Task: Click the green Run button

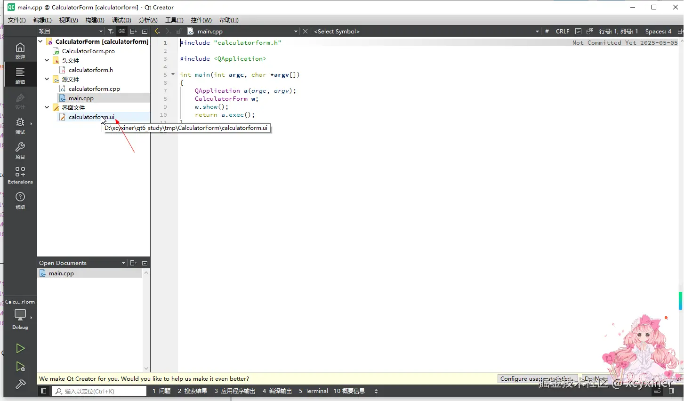Action: click(20, 348)
